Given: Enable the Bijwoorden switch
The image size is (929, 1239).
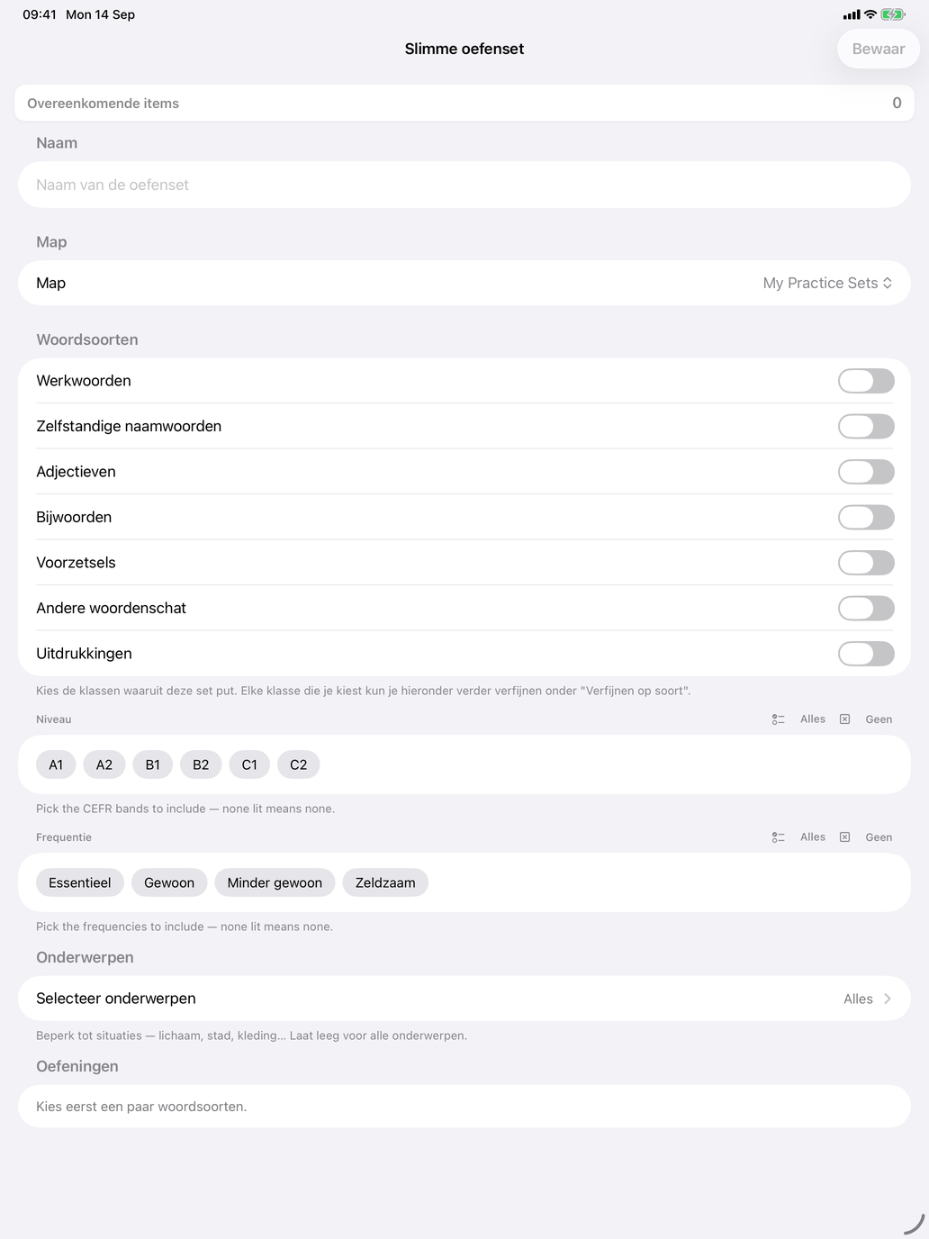Looking at the screenshot, I should point(866,518).
